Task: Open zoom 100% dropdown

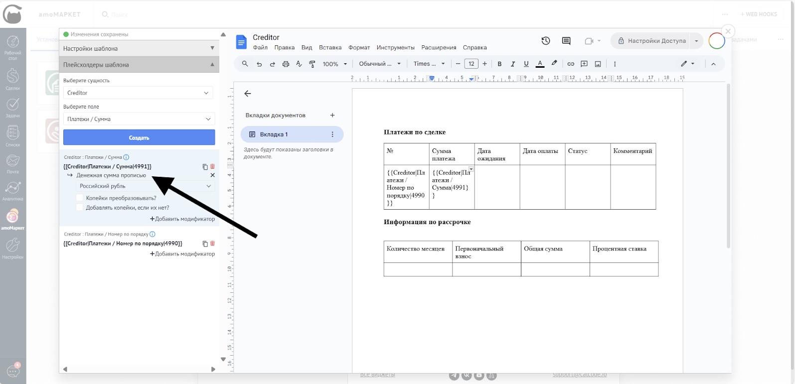Action: pos(334,64)
